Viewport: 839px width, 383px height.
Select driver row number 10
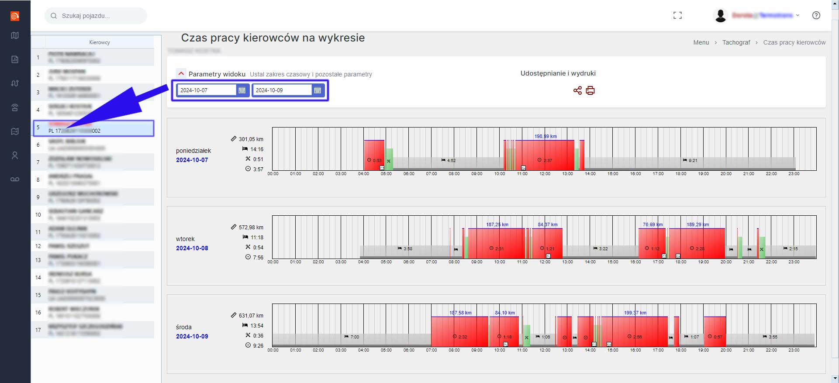[93, 214]
